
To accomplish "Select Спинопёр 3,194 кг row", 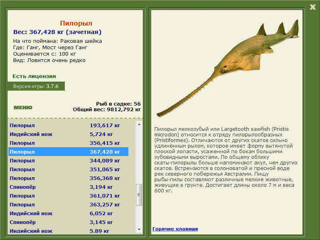I will coord(68,187).
